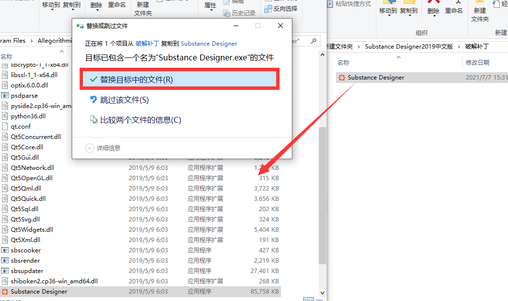The width and height of the screenshot is (508, 301).
Task: Select shiboken2.cp36-win_amd64.dll file
Action: 54,281
